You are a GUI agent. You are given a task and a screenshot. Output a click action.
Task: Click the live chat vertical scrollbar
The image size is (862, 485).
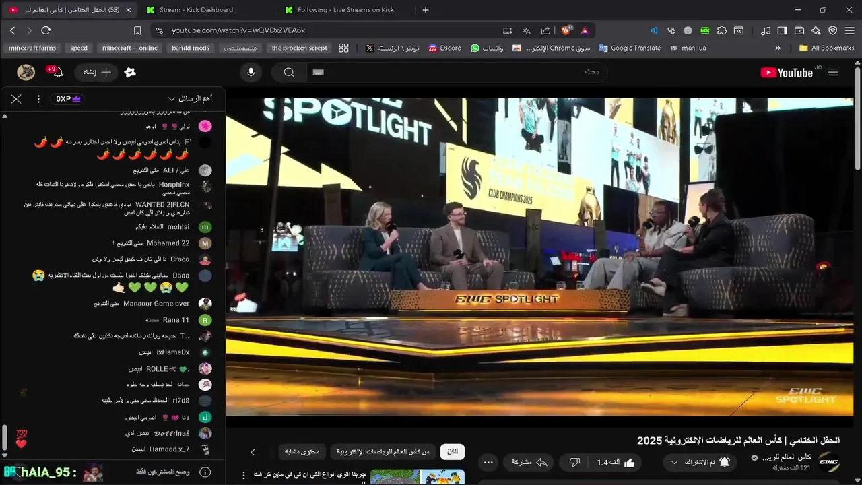(5, 439)
